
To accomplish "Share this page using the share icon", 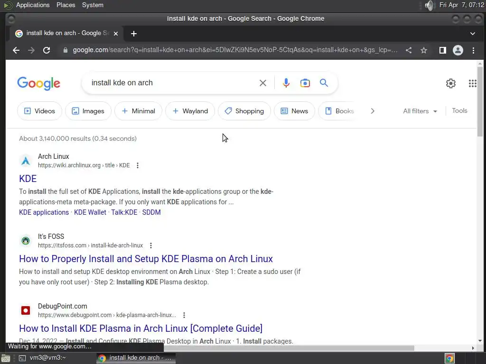I will click(x=409, y=50).
